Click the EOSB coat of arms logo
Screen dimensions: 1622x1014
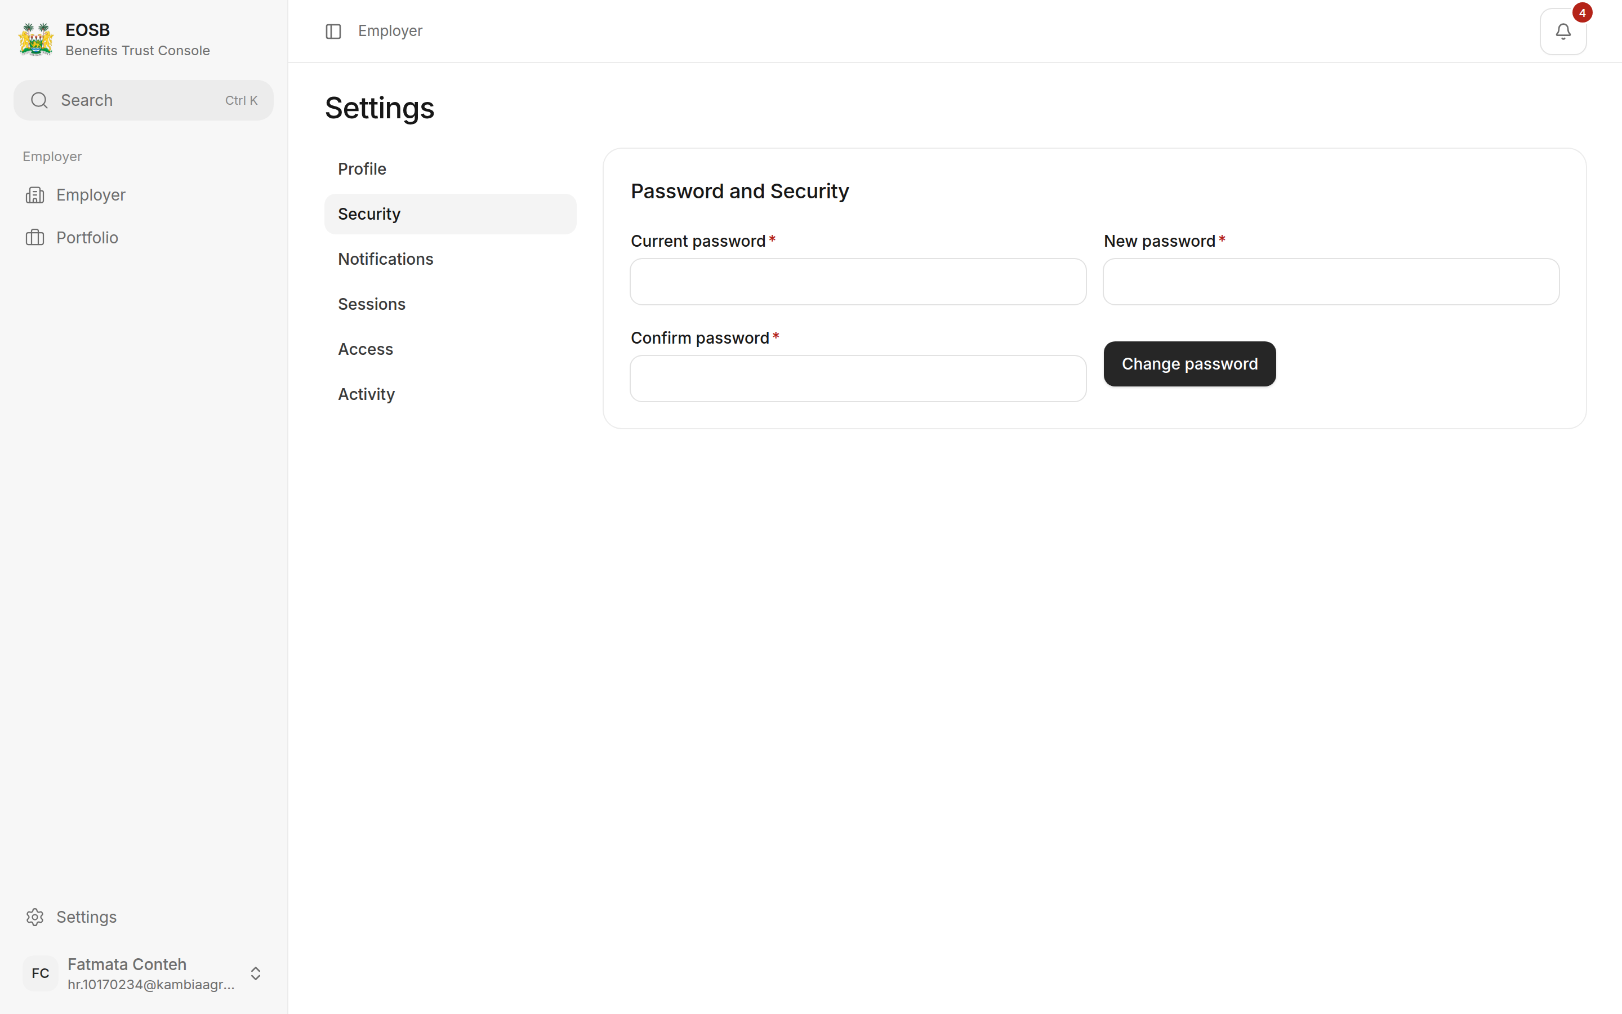pyautogui.click(x=36, y=39)
